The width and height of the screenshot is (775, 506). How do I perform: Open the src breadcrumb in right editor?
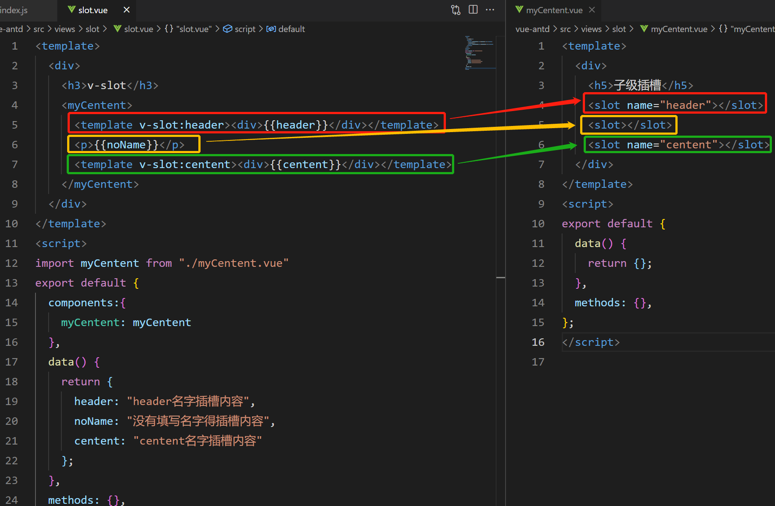coord(566,29)
